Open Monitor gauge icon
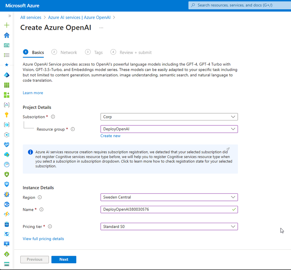The image size is (291, 270). tap(7, 164)
